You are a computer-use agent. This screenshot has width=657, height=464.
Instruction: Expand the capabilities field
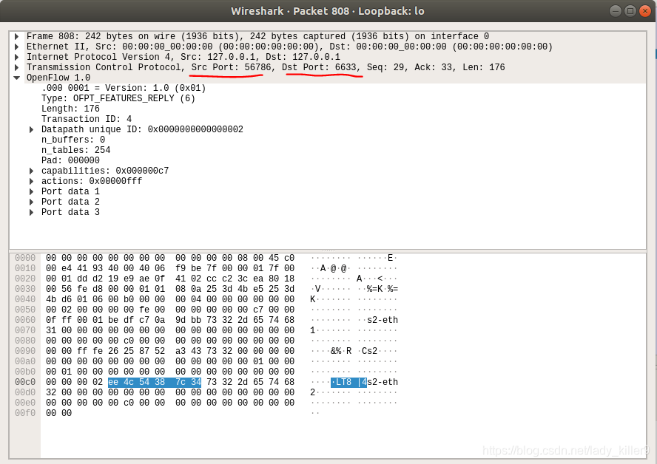(x=31, y=171)
